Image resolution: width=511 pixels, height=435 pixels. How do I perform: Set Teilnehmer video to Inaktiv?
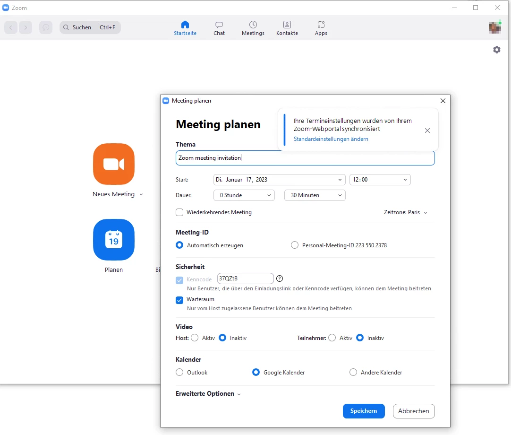tap(360, 338)
